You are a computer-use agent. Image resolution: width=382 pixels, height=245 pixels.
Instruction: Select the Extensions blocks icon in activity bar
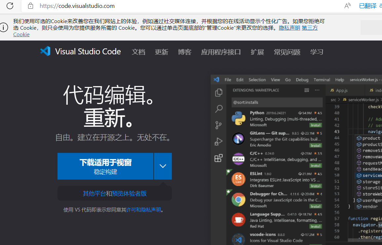tap(218, 158)
